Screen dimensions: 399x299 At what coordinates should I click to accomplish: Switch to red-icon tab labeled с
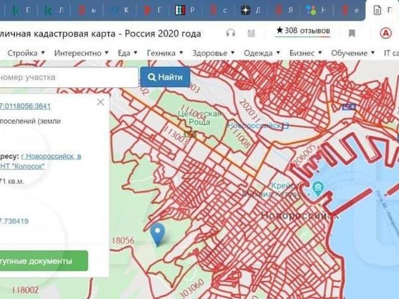point(218,10)
